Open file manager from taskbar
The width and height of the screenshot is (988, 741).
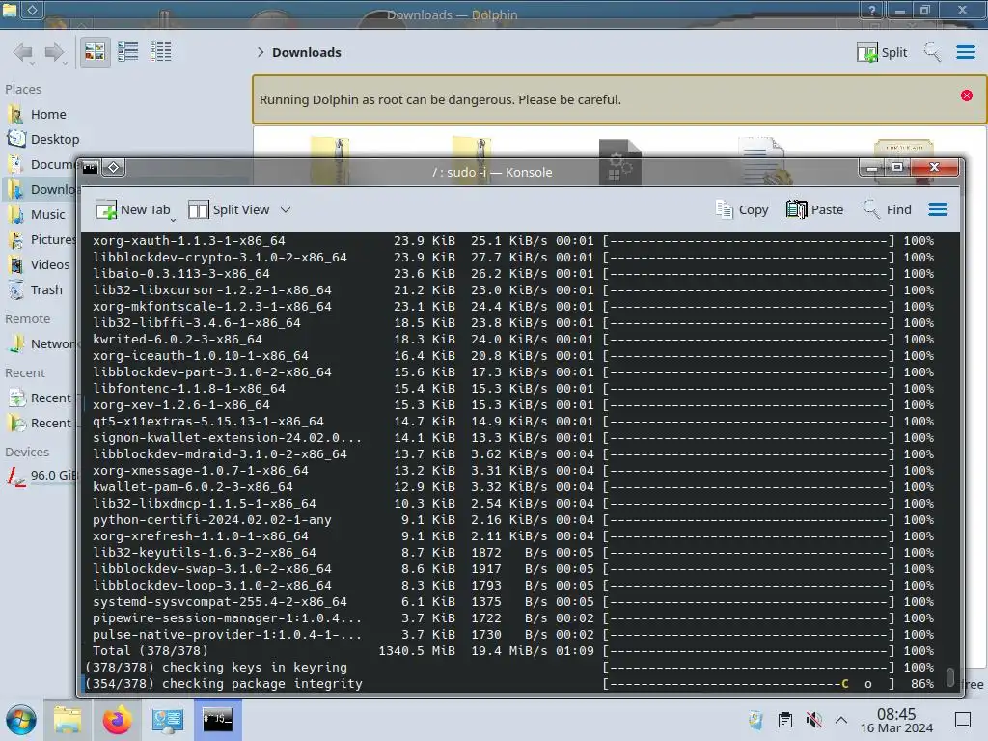pos(67,720)
